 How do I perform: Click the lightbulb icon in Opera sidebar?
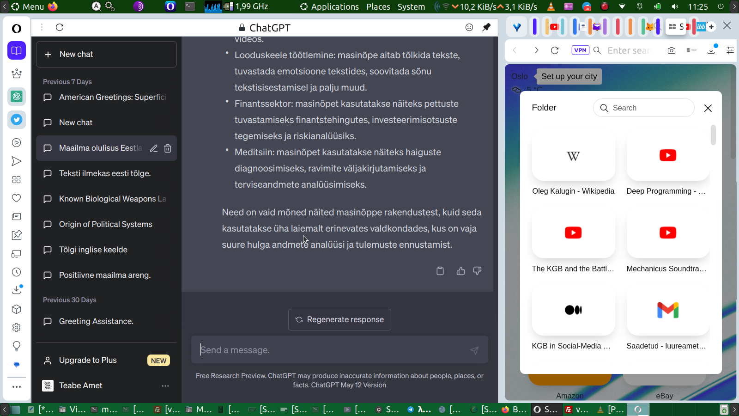click(17, 346)
